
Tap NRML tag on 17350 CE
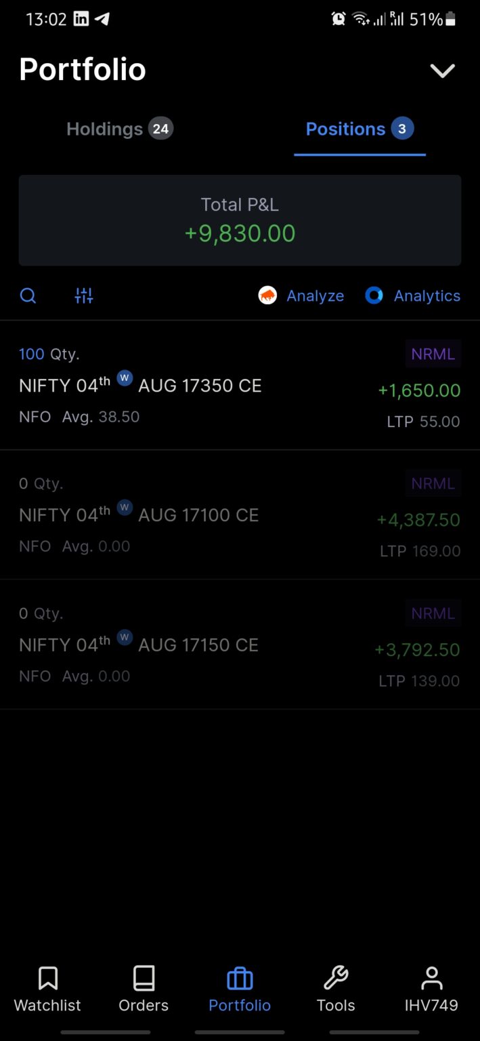coord(433,354)
